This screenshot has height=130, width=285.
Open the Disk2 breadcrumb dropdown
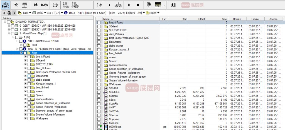pos(45,13)
